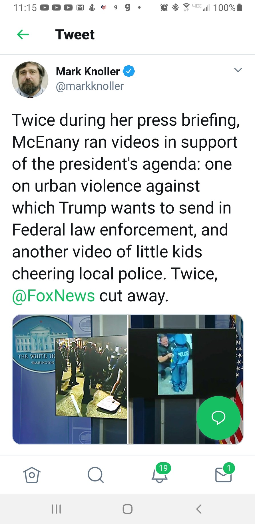View the urban violence video image
The image size is (255, 524).
[x=70, y=379]
